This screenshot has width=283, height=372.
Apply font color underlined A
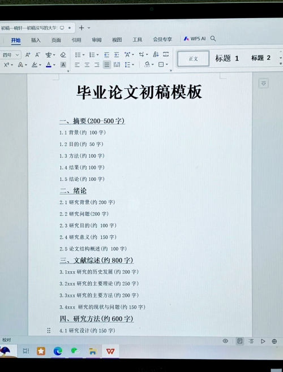coord(49,64)
